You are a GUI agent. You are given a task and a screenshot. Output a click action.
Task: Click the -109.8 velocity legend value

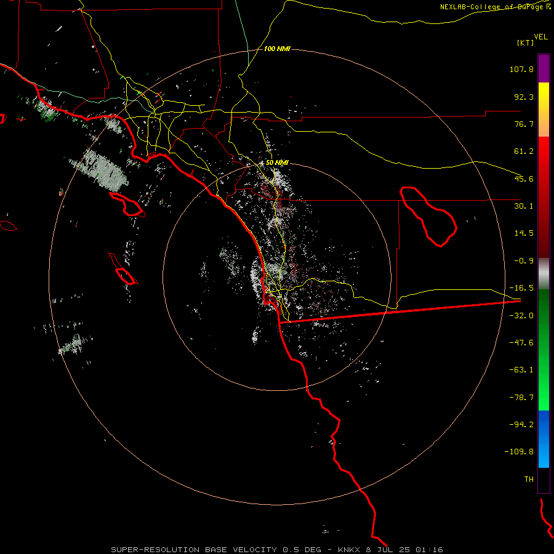(519, 452)
